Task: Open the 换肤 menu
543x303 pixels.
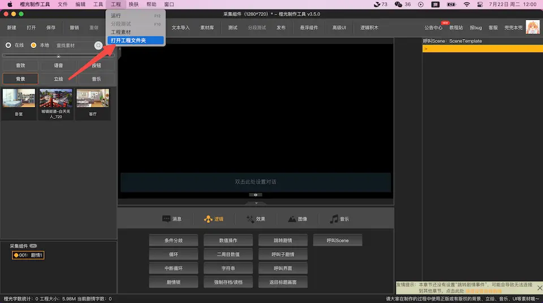Action: coord(133,4)
